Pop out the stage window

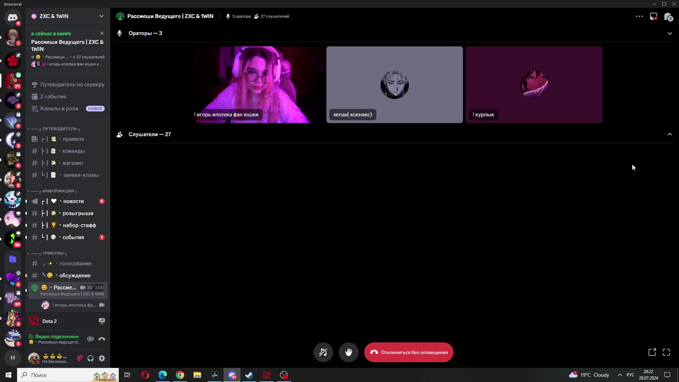pos(652,352)
